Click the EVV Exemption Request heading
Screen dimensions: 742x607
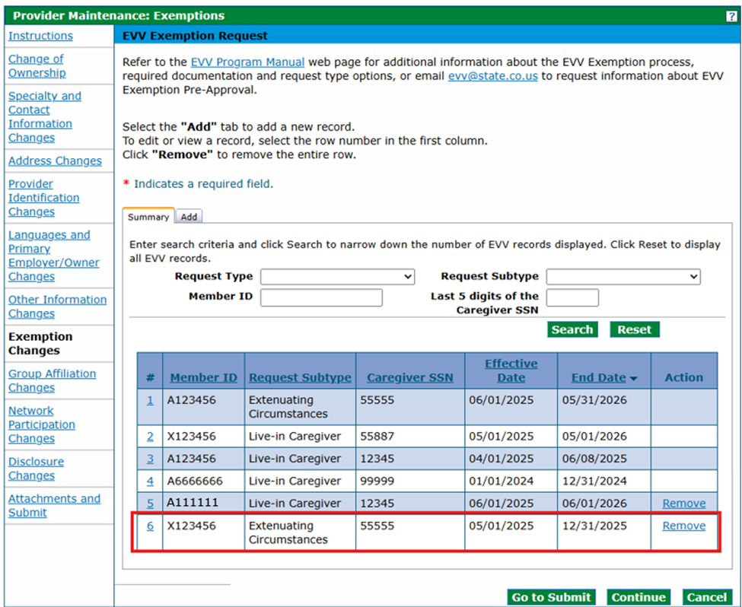point(195,36)
